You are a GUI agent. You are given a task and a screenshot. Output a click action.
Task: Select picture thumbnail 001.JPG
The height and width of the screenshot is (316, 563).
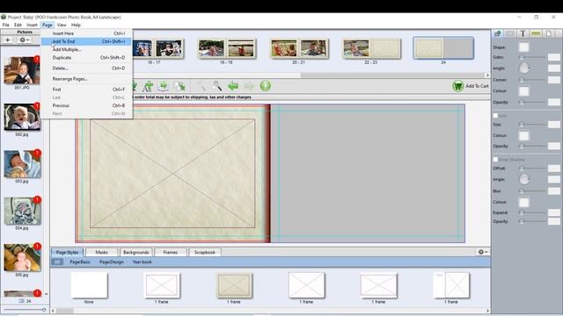pos(22,70)
